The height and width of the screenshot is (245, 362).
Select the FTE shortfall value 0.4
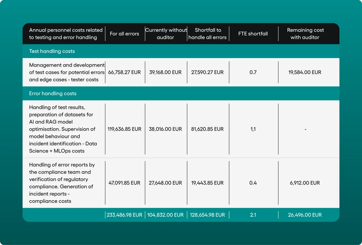253,183
